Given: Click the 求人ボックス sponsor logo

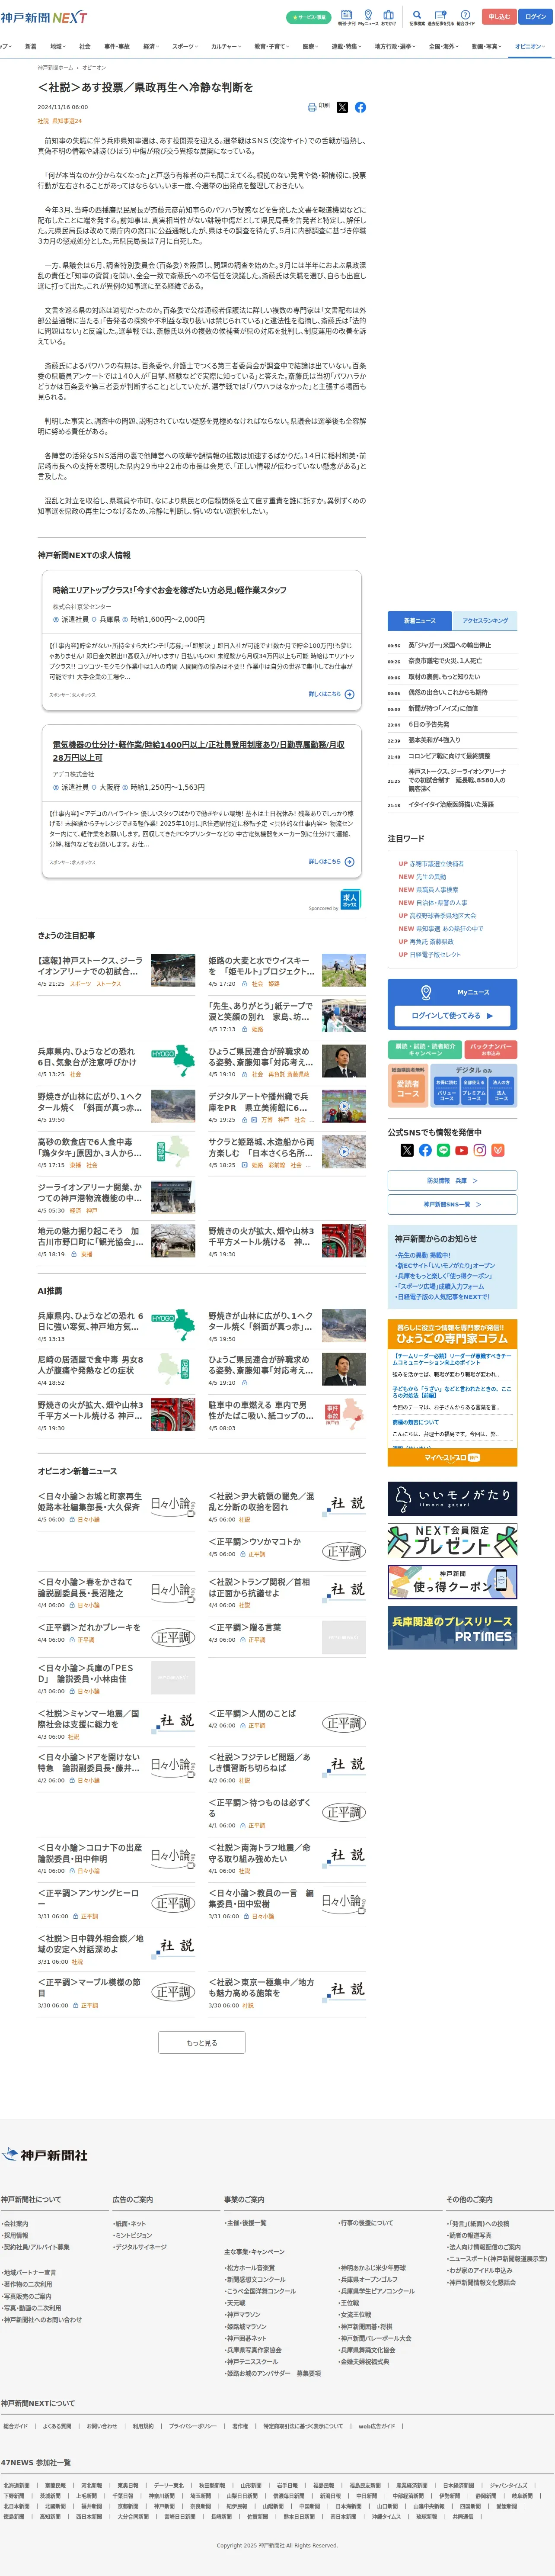Looking at the screenshot, I should [x=351, y=899].
